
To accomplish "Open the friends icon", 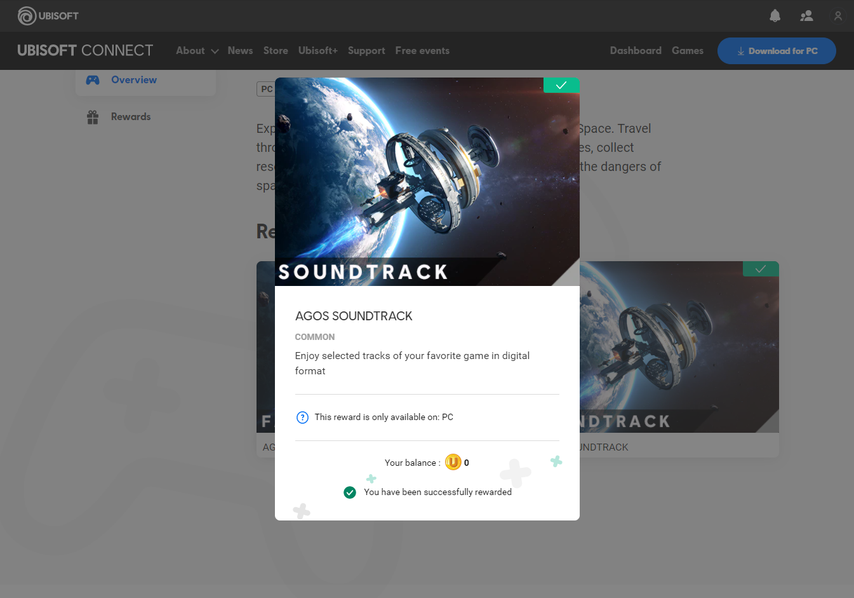I will coord(806,16).
